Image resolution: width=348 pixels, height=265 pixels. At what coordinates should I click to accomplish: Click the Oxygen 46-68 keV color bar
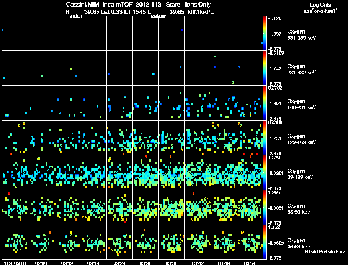(264, 242)
